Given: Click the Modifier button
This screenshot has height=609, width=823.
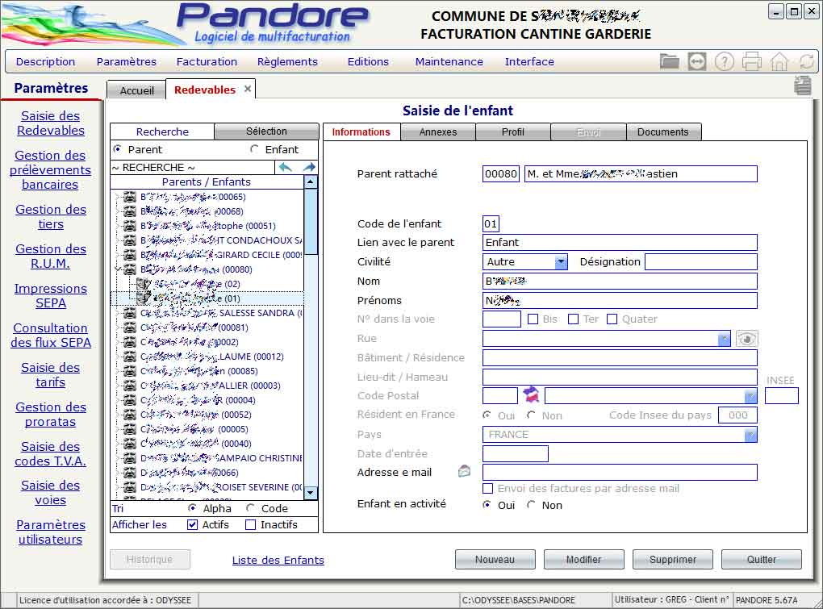Looking at the screenshot, I should point(583,559).
